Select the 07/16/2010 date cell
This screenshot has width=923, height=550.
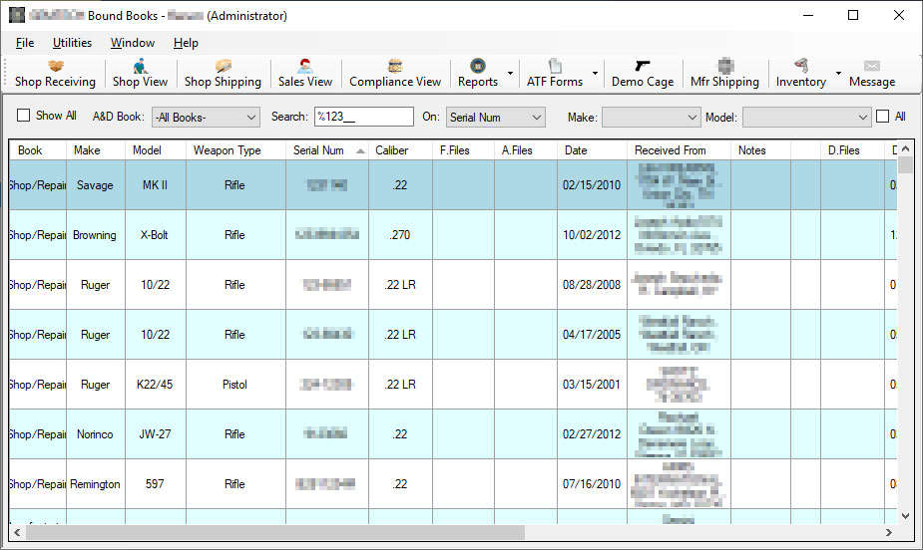click(x=592, y=484)
